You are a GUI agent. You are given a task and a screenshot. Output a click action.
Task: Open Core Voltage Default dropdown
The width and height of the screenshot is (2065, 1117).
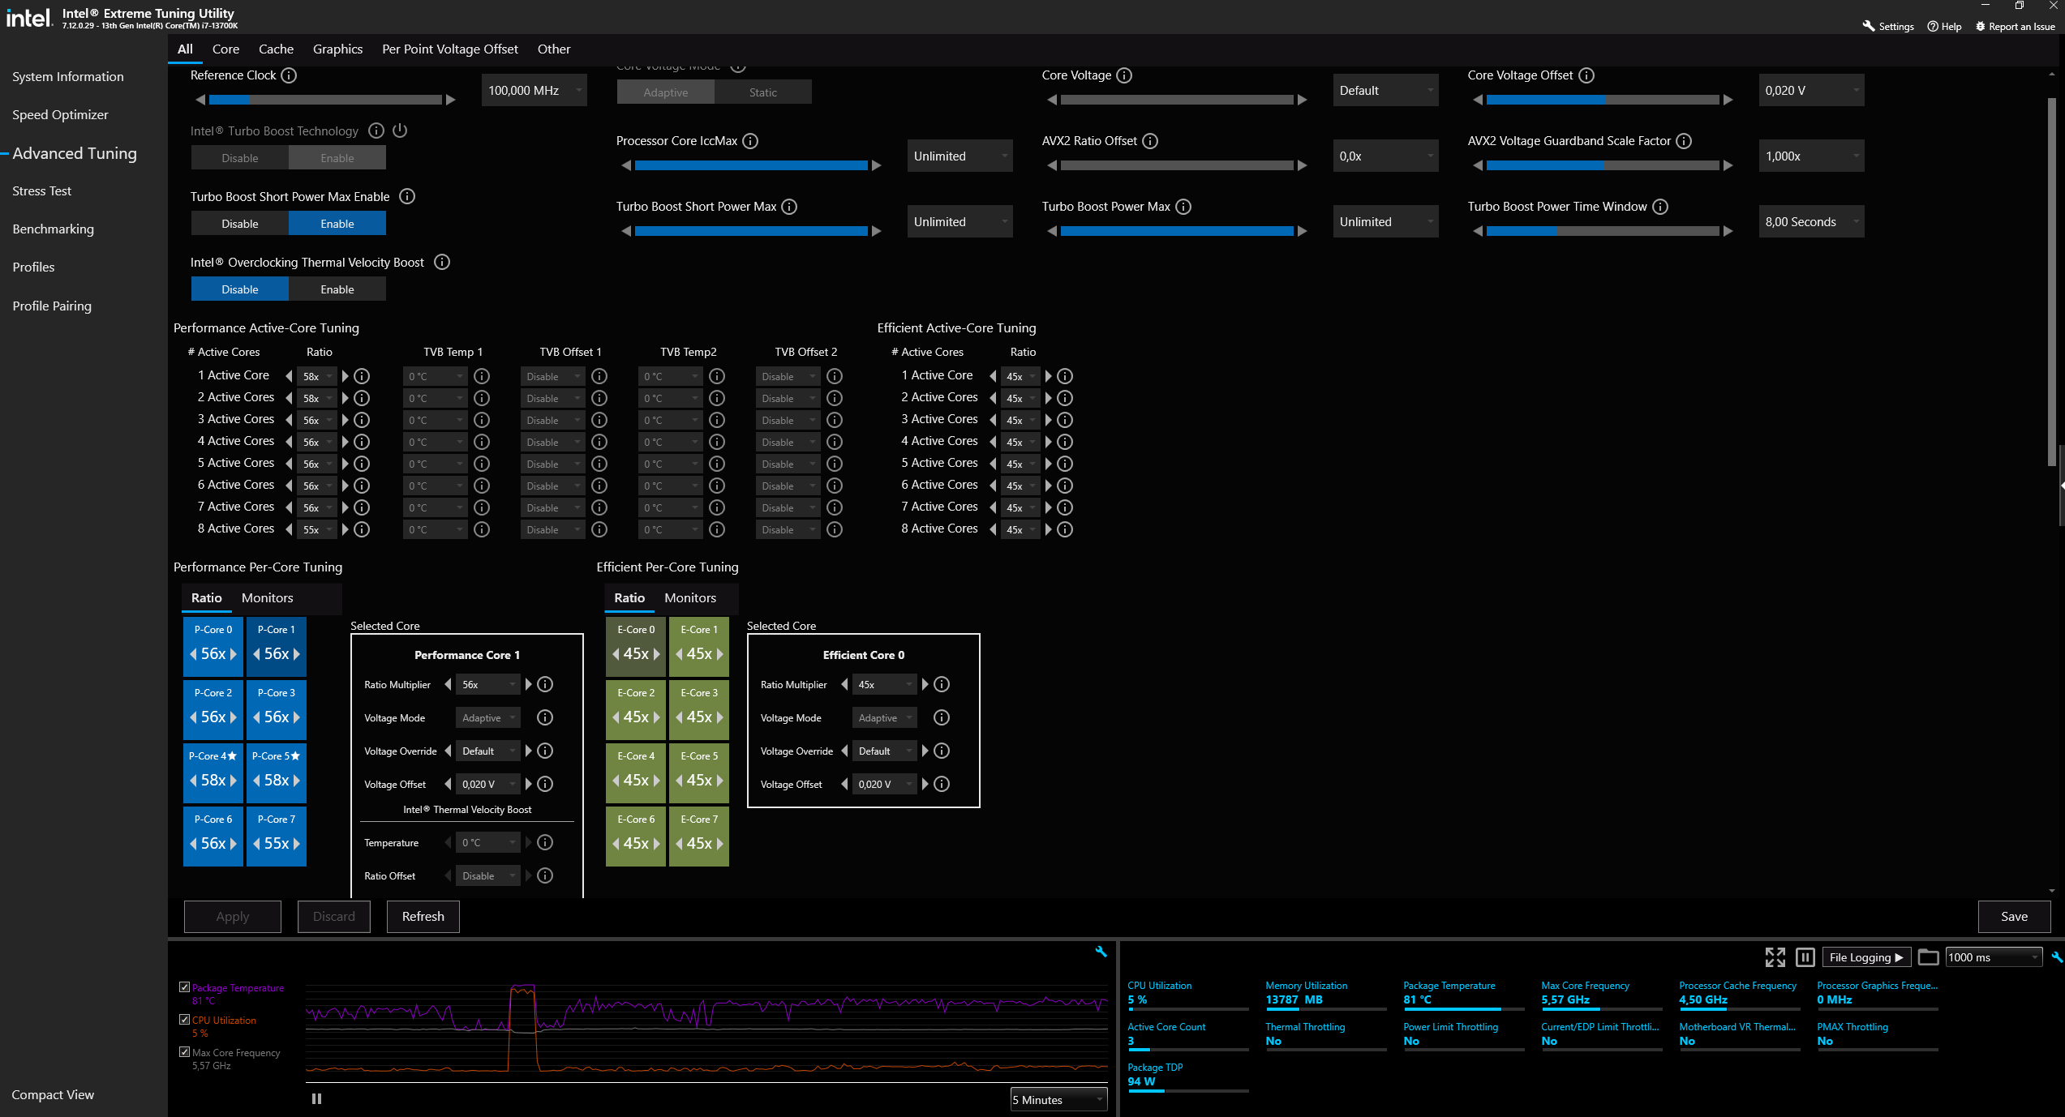point(1386,91)
